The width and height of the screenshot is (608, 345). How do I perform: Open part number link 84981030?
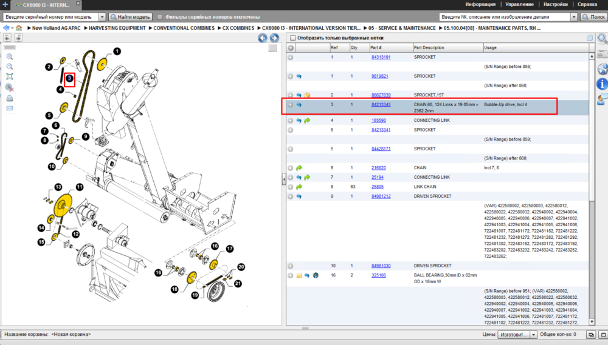pos(381,266)
